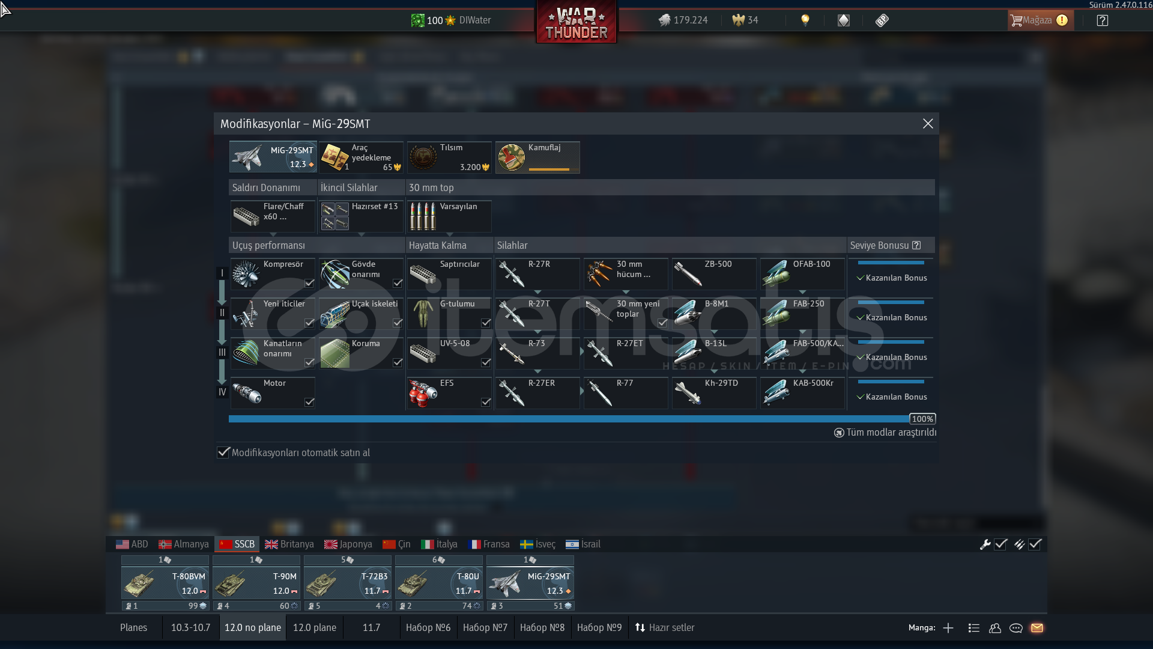Select the Набор №6 preset tab
Screen dimensions: 1153x649
click(x=428, y=628)
